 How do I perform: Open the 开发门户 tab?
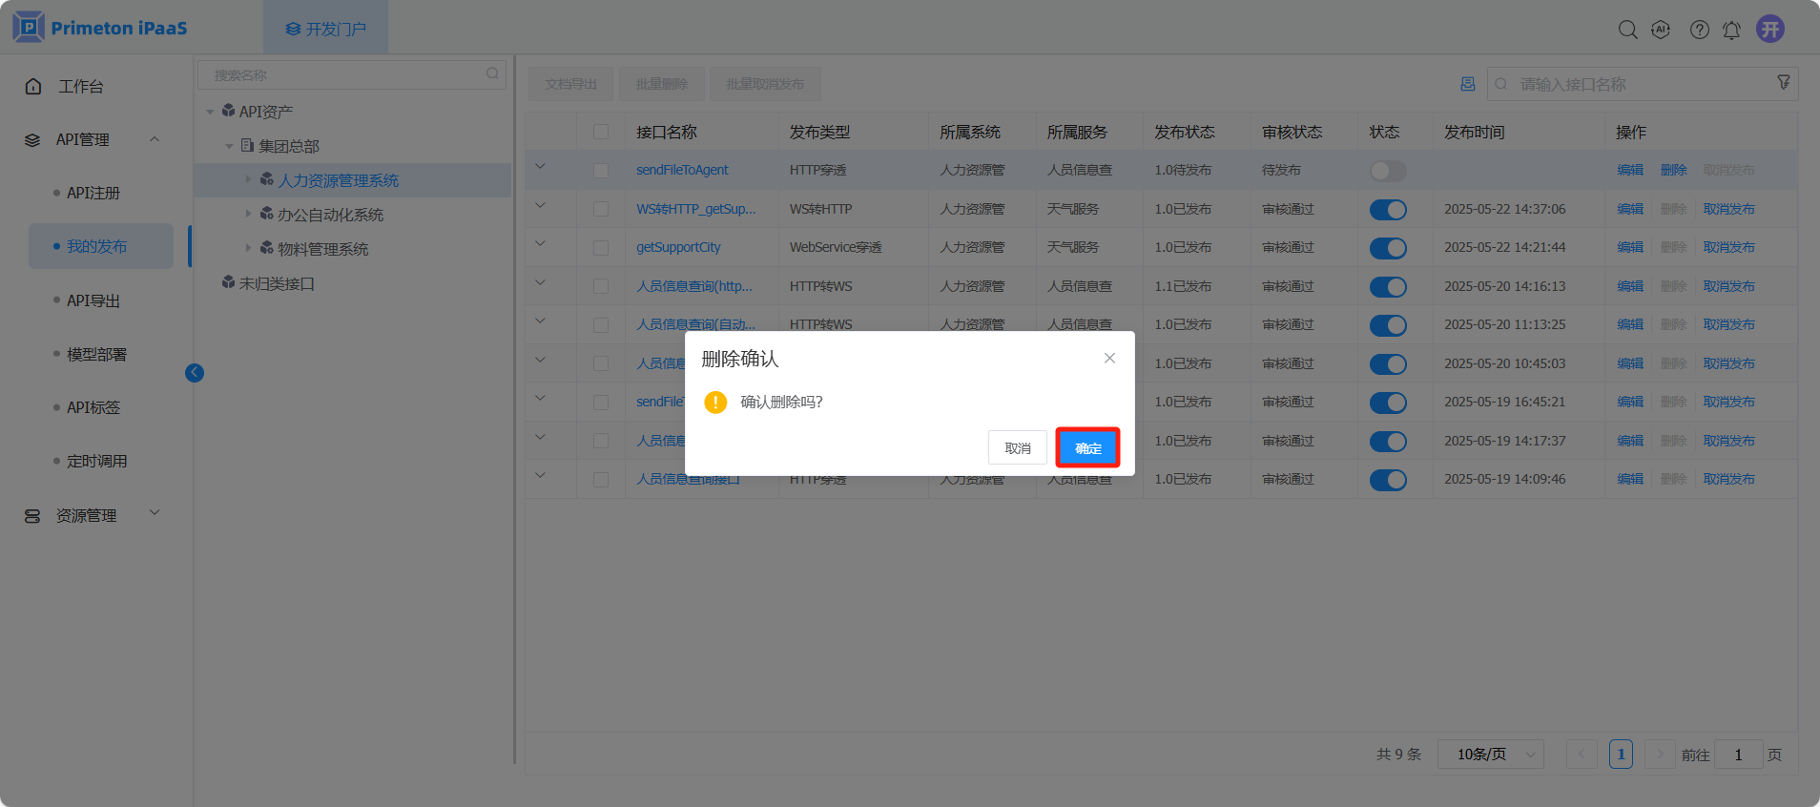tap(326, 29)
